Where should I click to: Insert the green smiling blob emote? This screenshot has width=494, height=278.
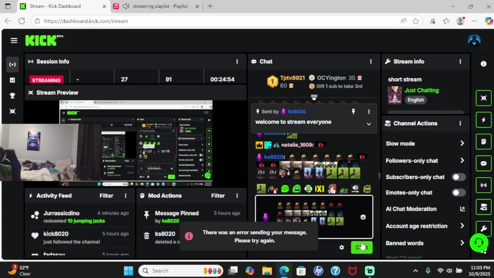285,189
